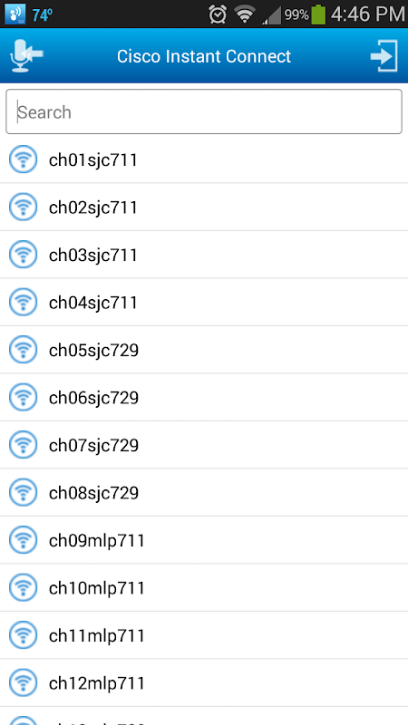Tap the ch05sjc729 channel signal icon
This screenshot has height=725, width=408.
(x=24, y=350)
